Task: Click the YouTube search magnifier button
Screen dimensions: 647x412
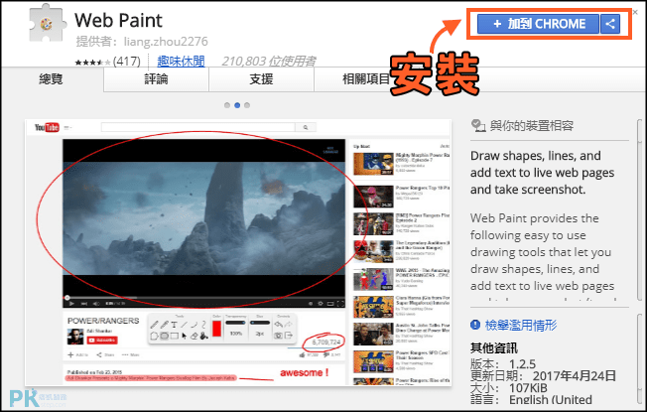Action: click(x=306, y=127)
